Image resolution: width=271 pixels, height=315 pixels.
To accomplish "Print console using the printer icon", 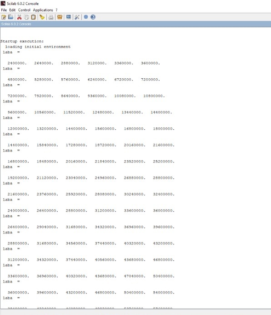I will (x=51, y=17).
